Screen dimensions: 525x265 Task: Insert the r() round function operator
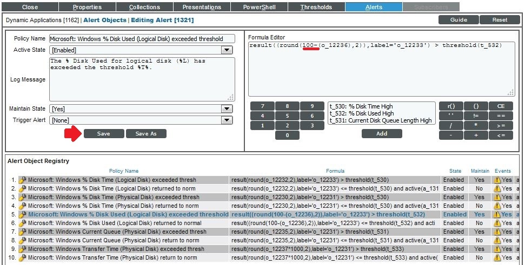(x=451, y=106)
